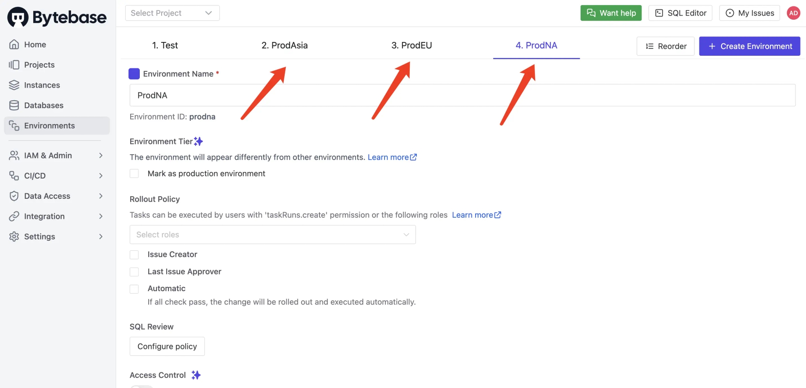Click the Bytebase logo
Viewport: 806px width, 388px height.
pyautogui.click(x=57, y=17)
